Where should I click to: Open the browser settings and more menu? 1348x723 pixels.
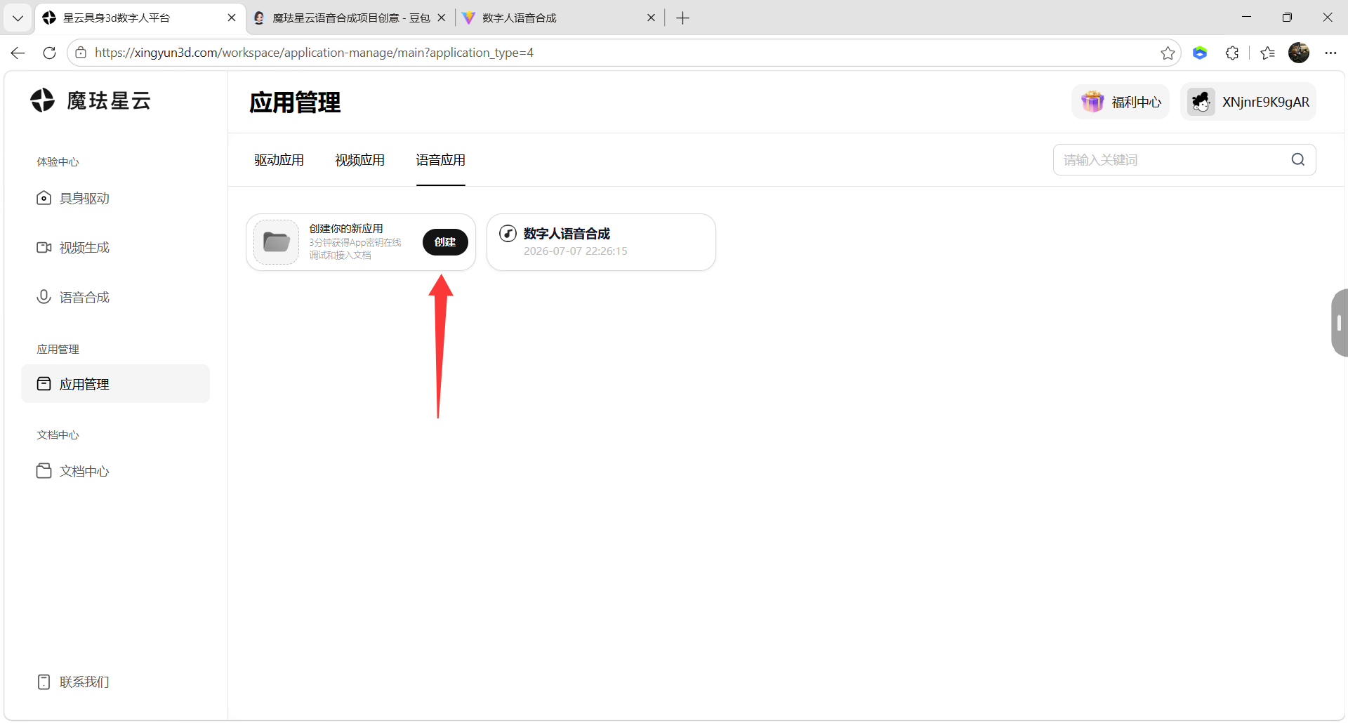[1330, 53]
